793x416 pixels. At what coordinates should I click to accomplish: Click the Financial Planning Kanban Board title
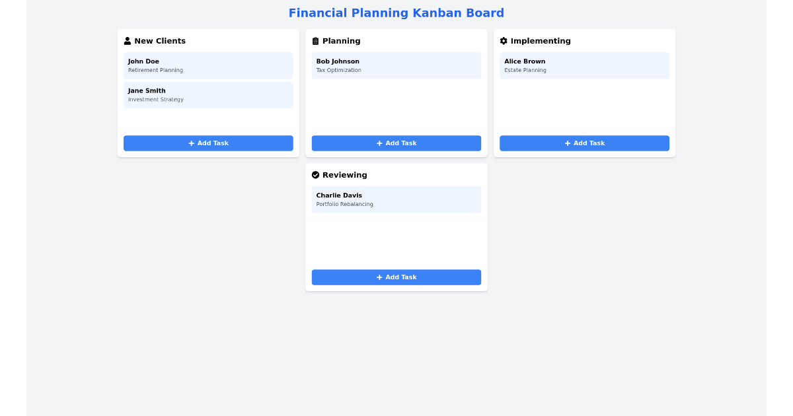[x=397, y=13]
